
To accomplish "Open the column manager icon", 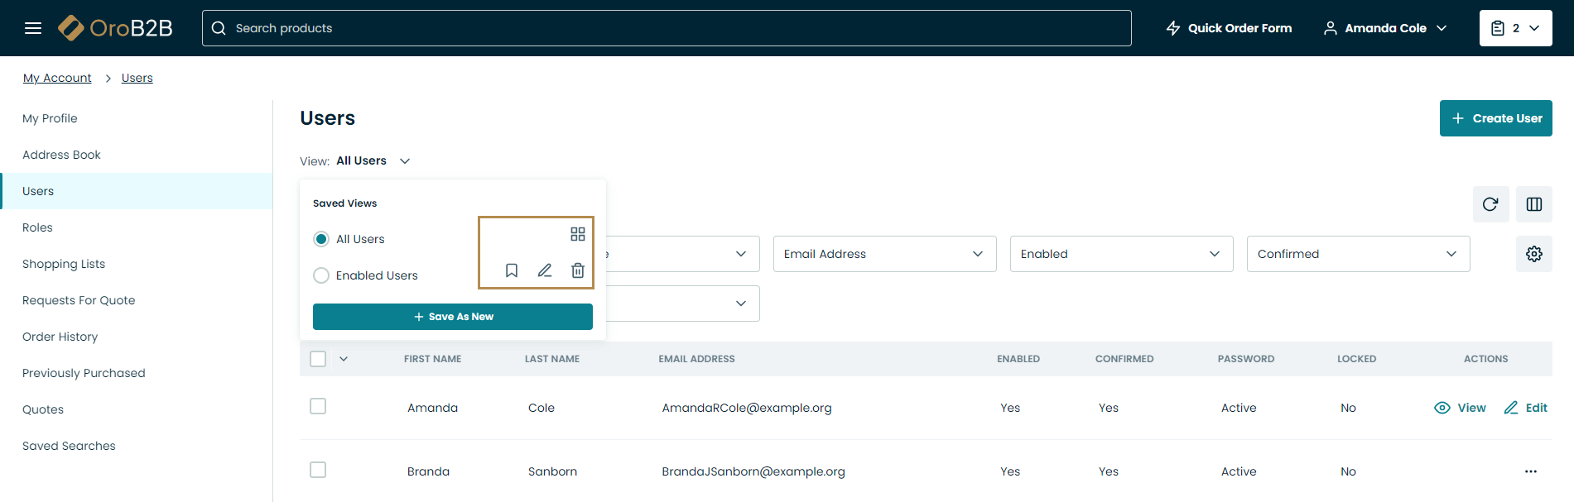I will tap(1533, 204).
